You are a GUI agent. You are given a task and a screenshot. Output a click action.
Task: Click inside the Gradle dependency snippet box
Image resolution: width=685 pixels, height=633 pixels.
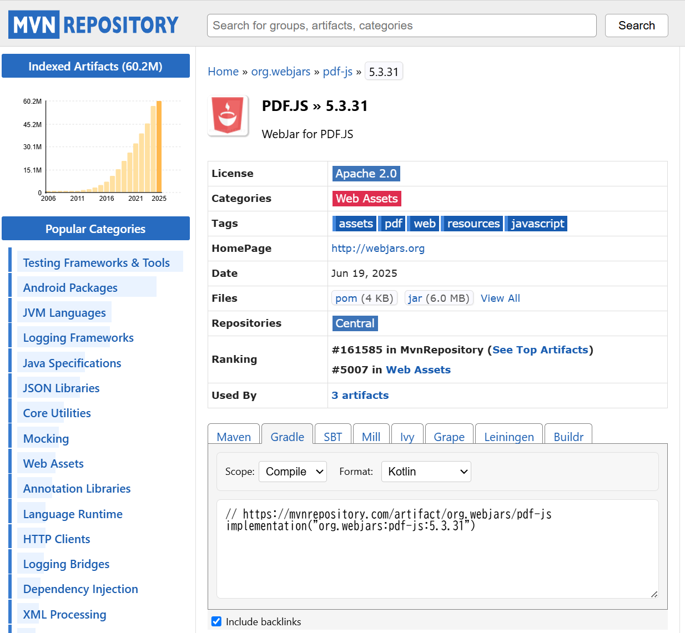(x=437, y=549)
